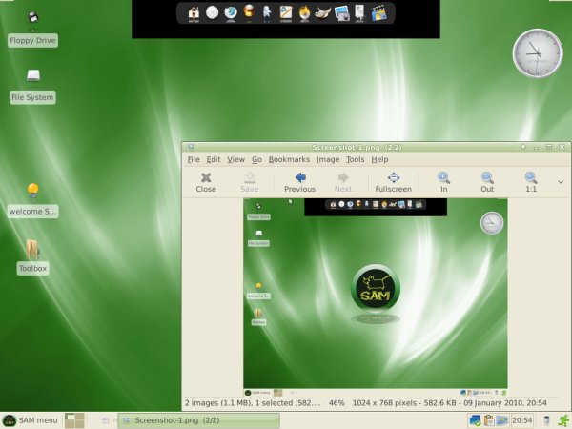Switch to Fullscreen view

[x=393, y=182]
